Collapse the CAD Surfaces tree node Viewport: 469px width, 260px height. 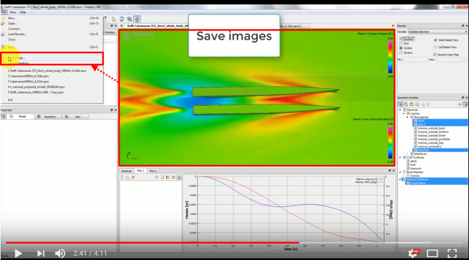400,158
